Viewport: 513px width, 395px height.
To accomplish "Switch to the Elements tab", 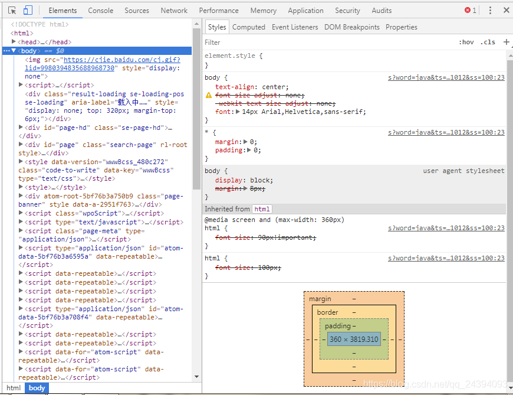I will (63, 11).
